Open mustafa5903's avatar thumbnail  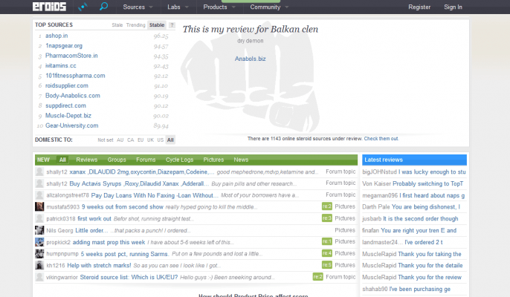(39, 206)
